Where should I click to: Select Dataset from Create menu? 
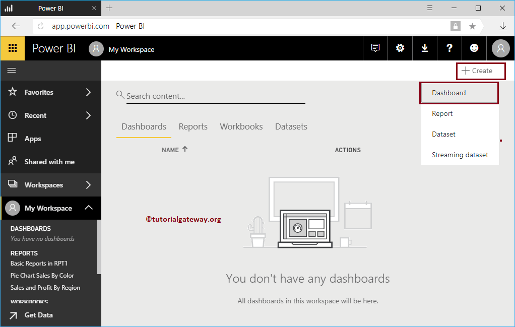460,135
